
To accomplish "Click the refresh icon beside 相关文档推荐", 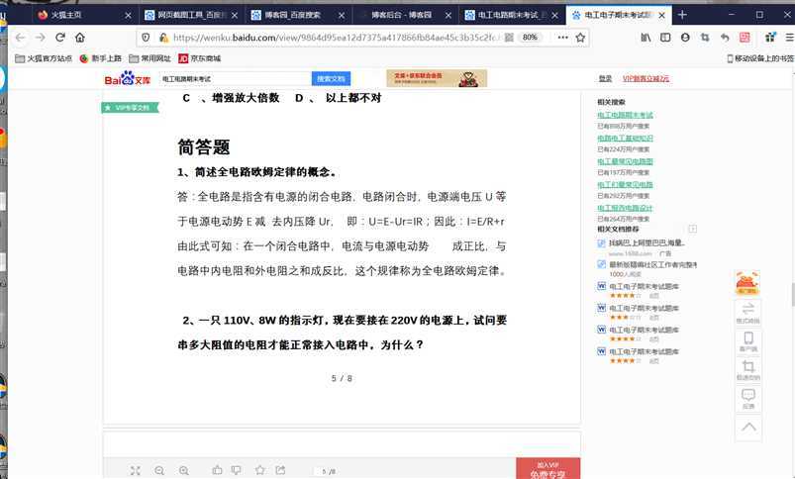I will [x=693, y=230].
